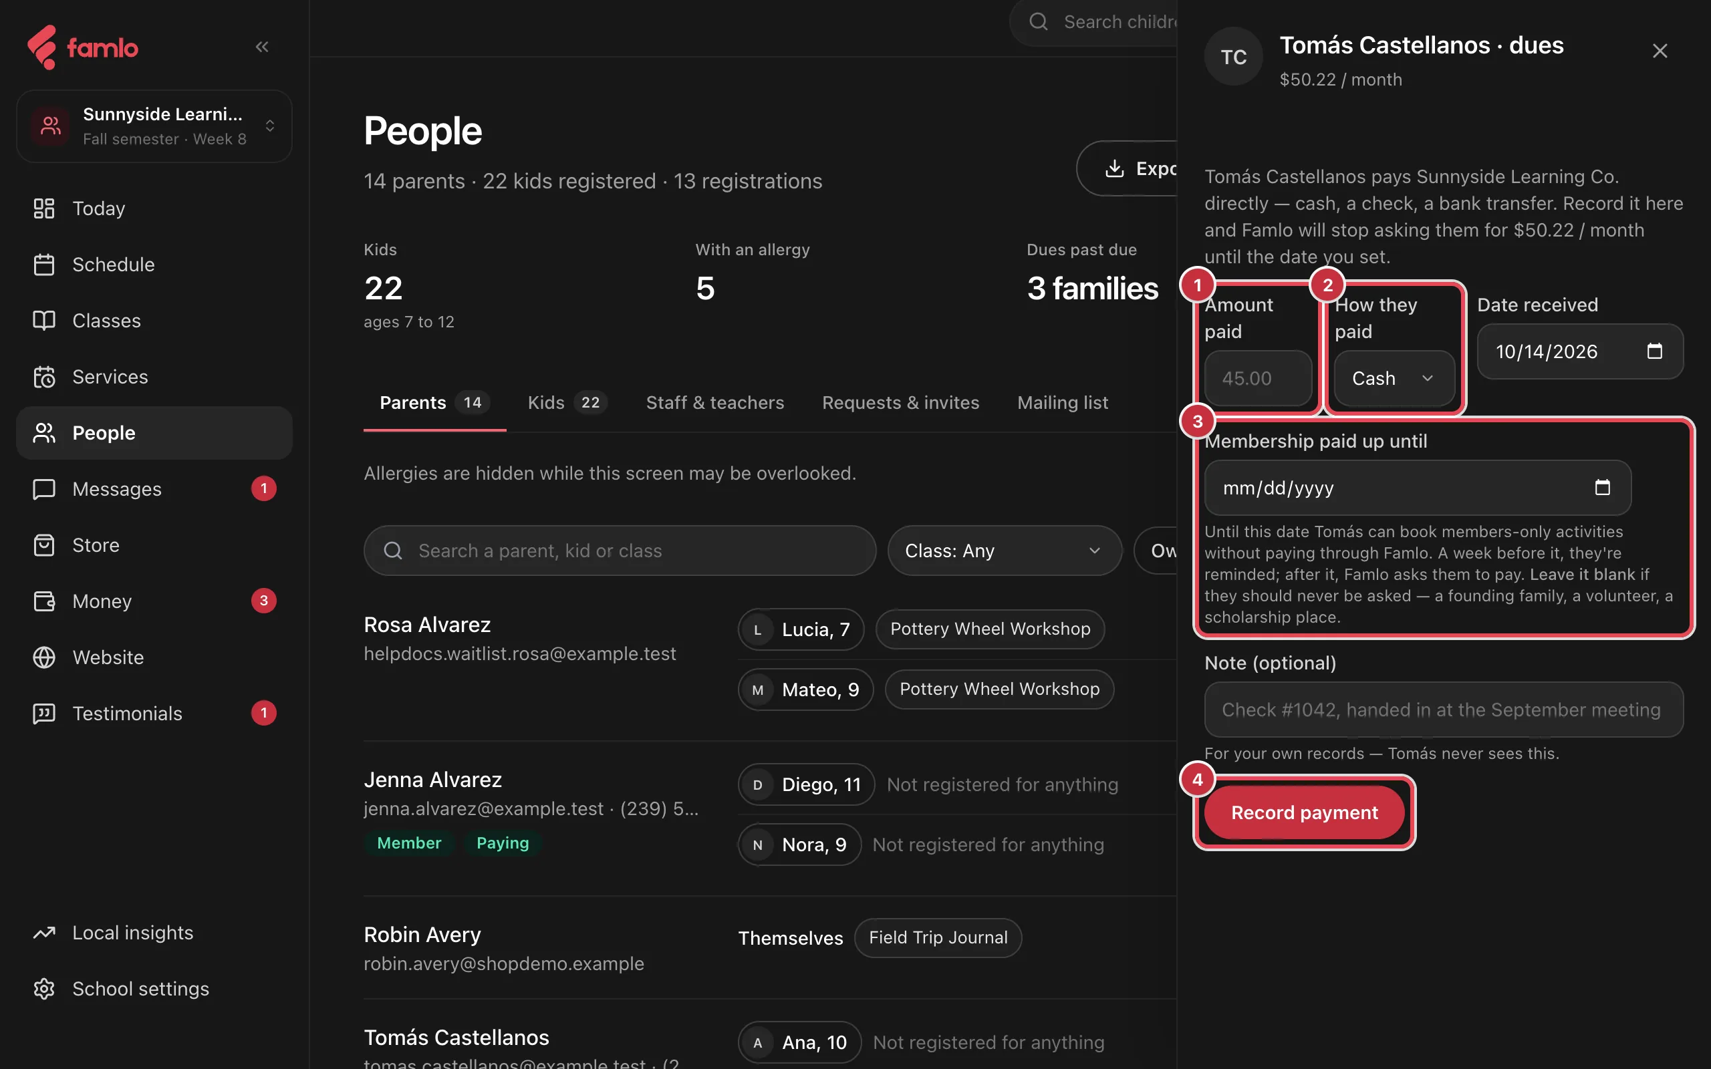Expand the Sunnyside Learning school switcher
Viewport: 1711px width, 1069px height.
[154, 126]
